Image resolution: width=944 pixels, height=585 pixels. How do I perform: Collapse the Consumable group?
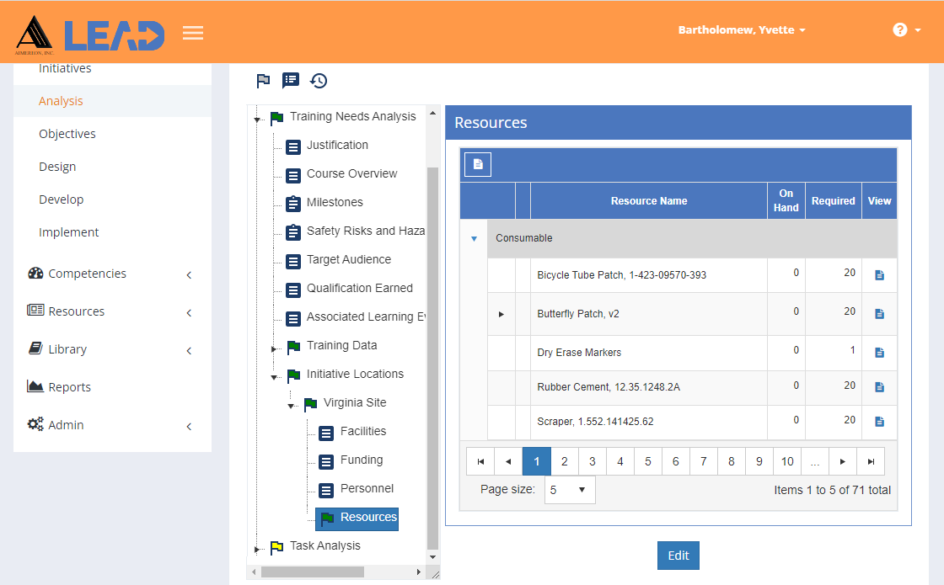pyautogui.click(x=474, y=239)
